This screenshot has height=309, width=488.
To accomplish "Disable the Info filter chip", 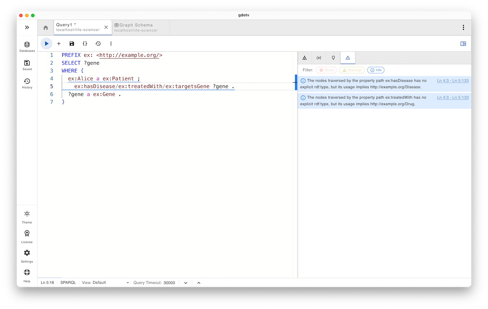I will (x=375, y=70).
